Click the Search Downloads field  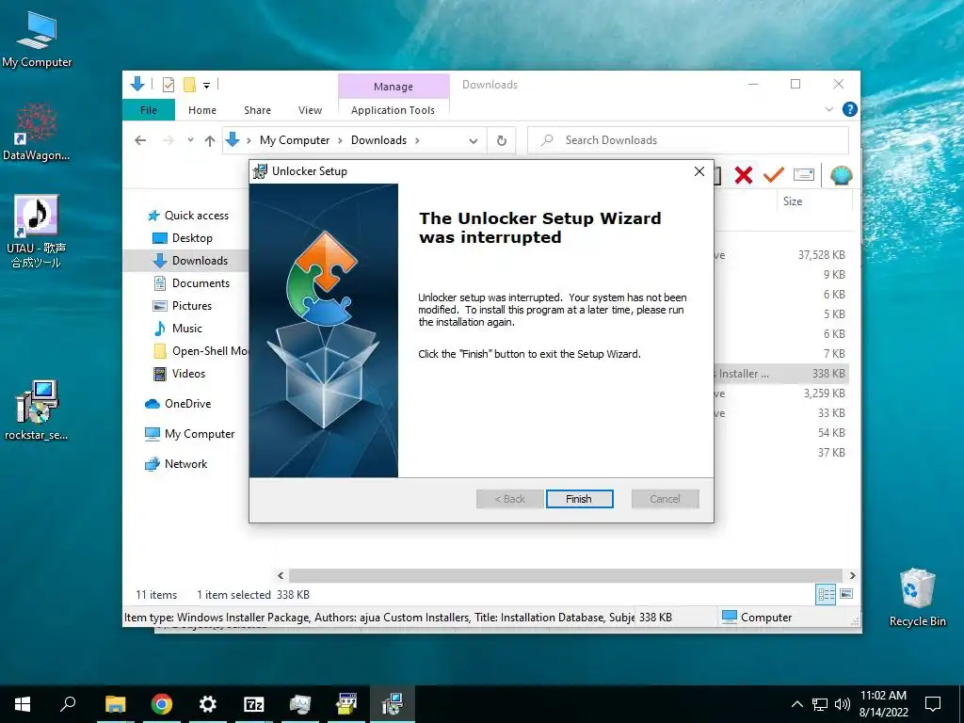688,140
